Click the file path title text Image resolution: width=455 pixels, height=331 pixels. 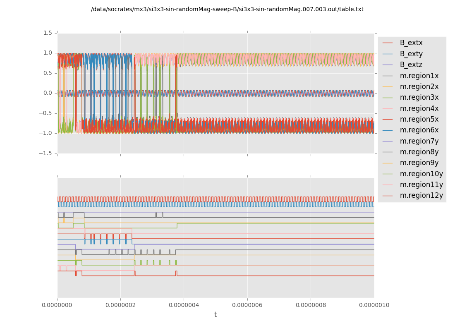click(x=227, y=9)
